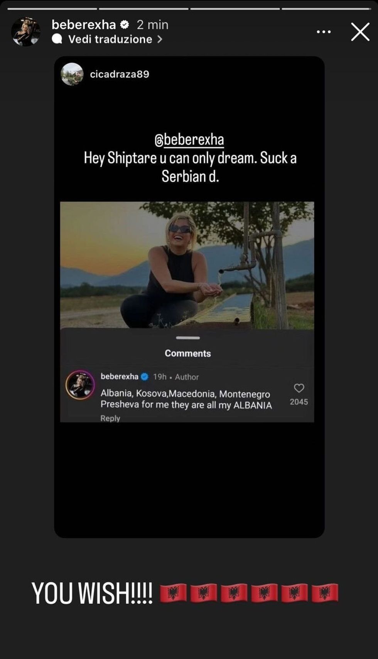Image resolution: width=378 pixels, height=659 pixels.
Task: Tap the @beberexha mention
Action: [189, 140]
